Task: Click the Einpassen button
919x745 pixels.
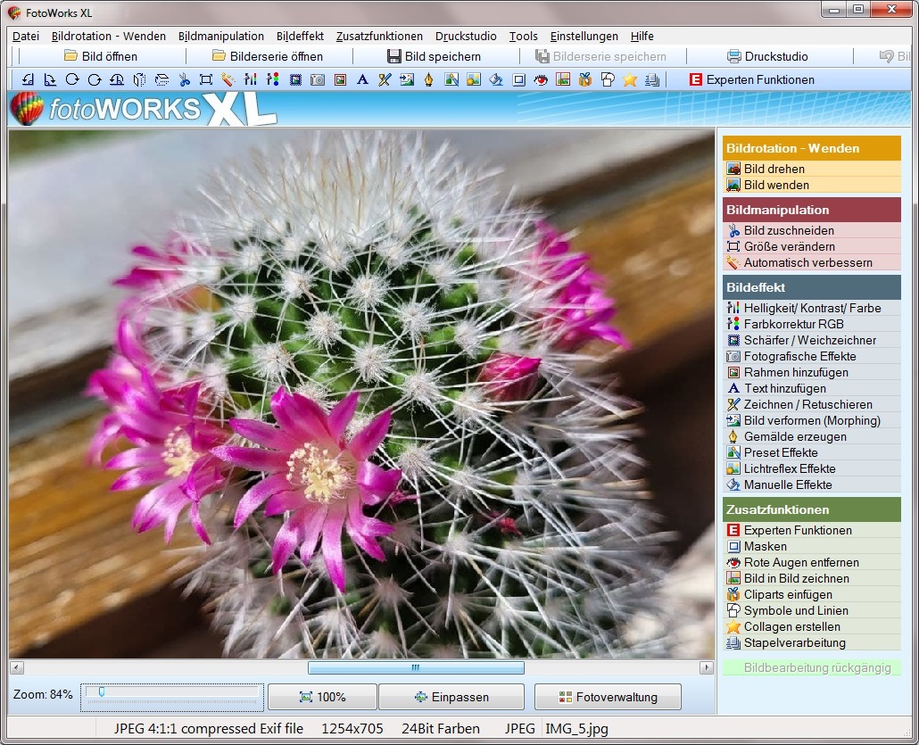Action: coord(451,697)
